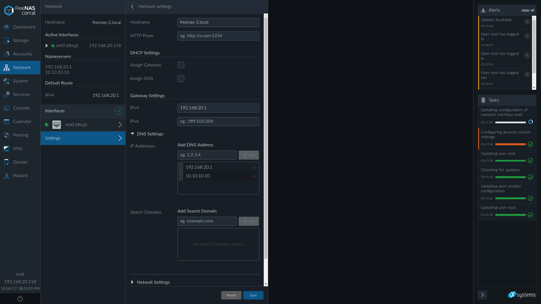The image size is (541, 304).
Task: Click the IPv4 gateway input field
Action: click(218, 108)
